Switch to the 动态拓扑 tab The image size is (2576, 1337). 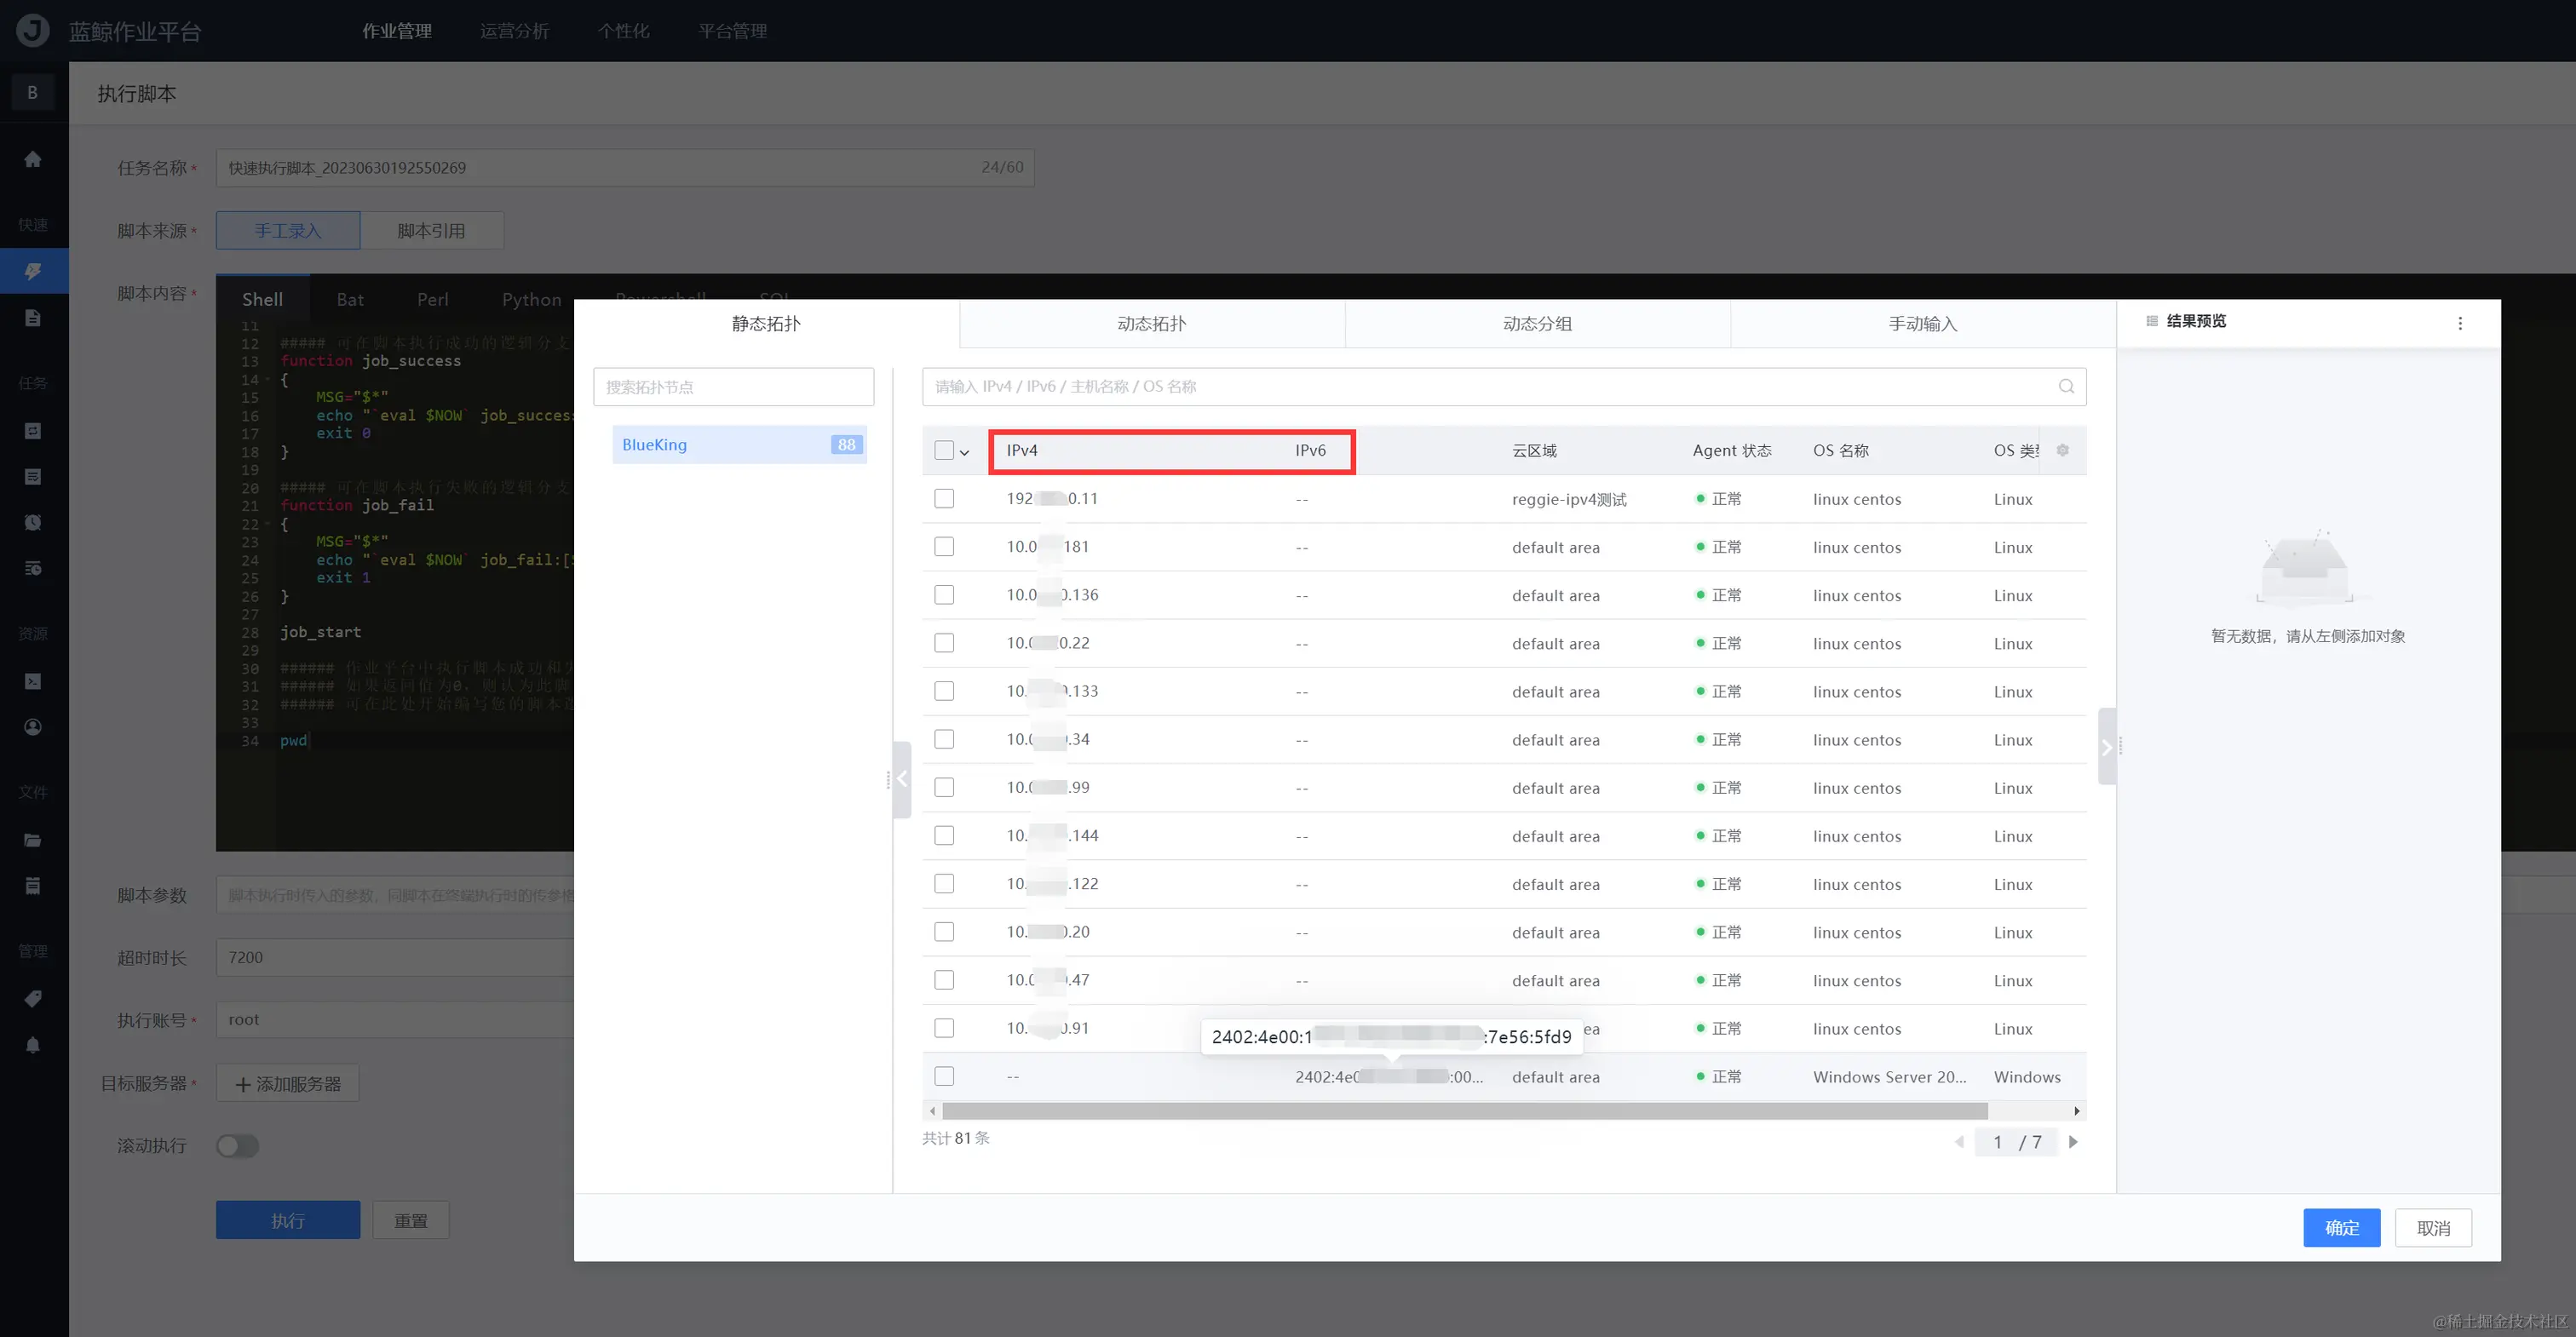click(x=1151, y=323)
